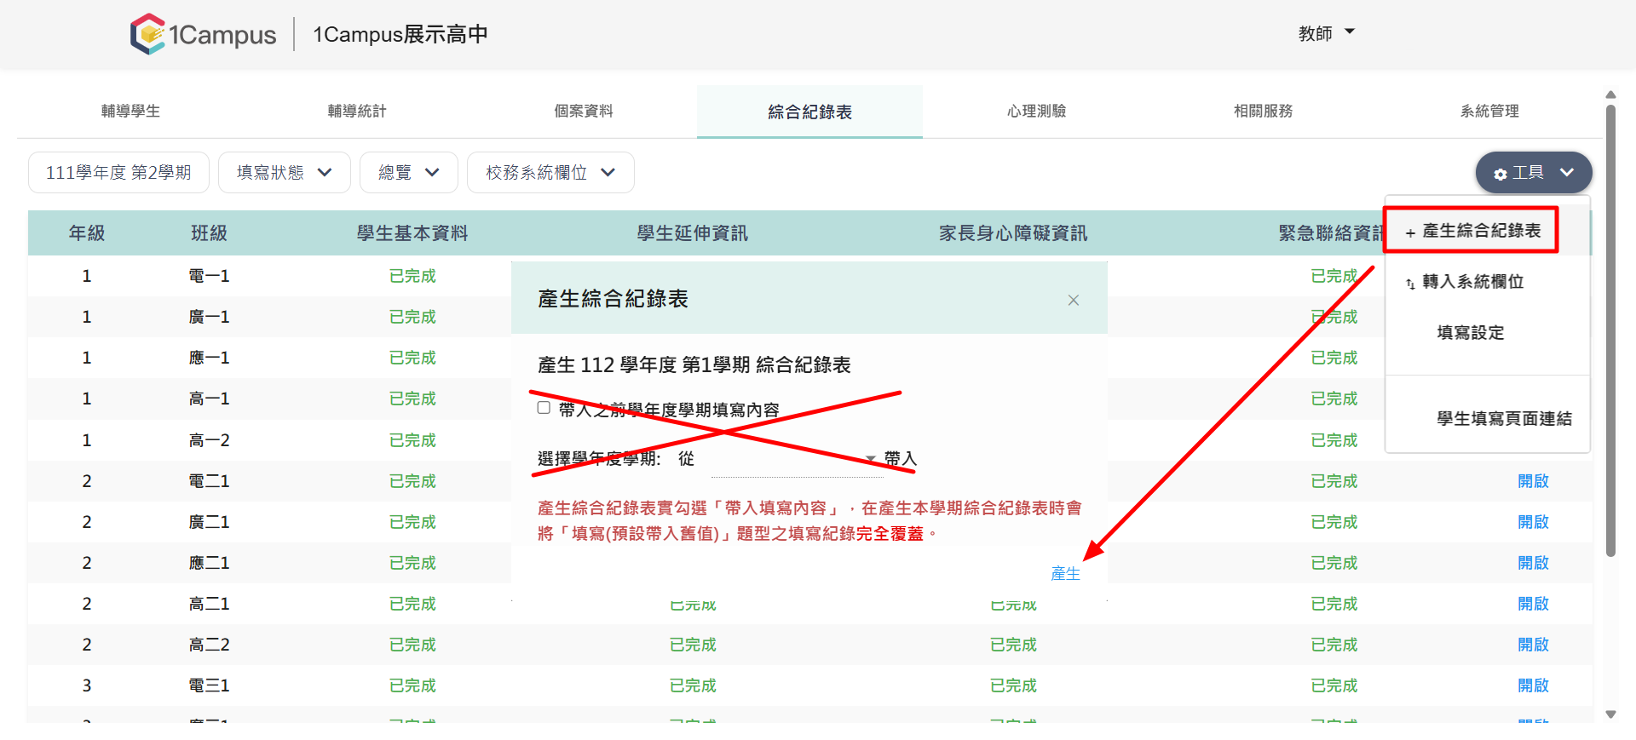
Task: Choose 轉入系統欄位 from tools menu
Action: [1487, 282]
